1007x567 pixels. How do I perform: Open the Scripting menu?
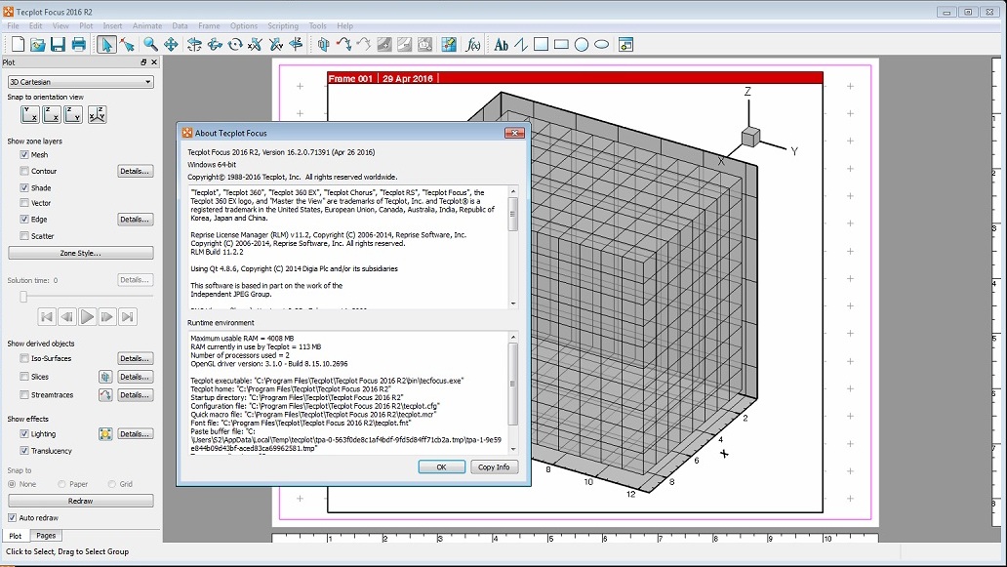[x=283, y=25]
